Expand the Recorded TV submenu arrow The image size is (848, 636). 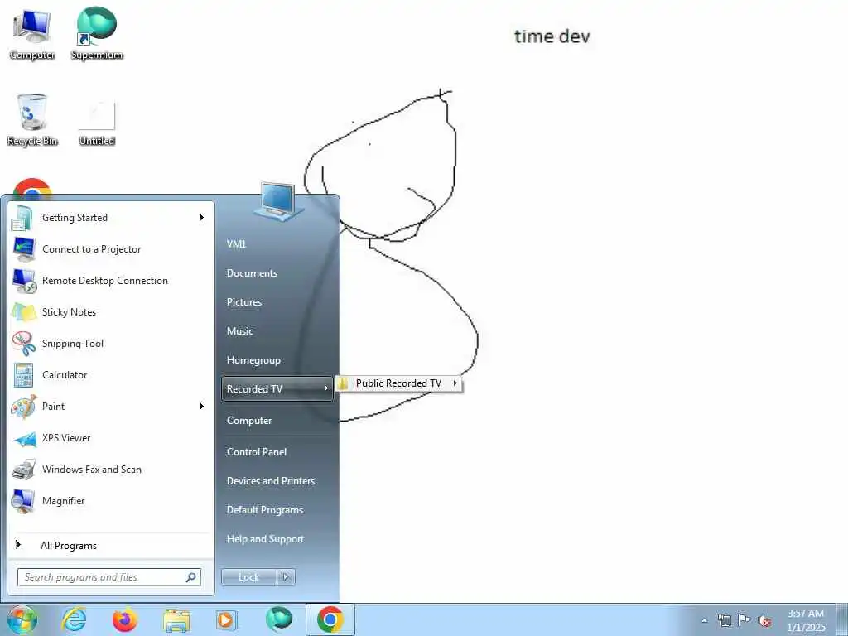click(325, 388)
